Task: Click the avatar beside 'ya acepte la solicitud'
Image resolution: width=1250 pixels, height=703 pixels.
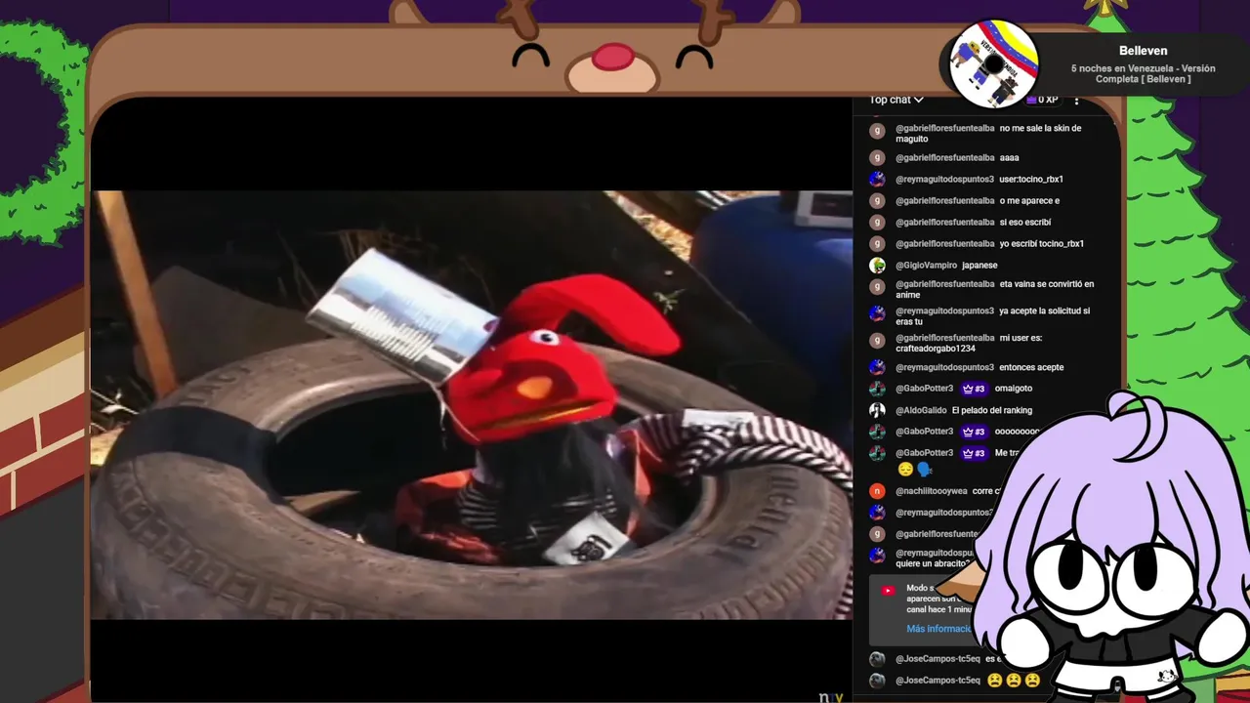Action: [x=877, y=313]
